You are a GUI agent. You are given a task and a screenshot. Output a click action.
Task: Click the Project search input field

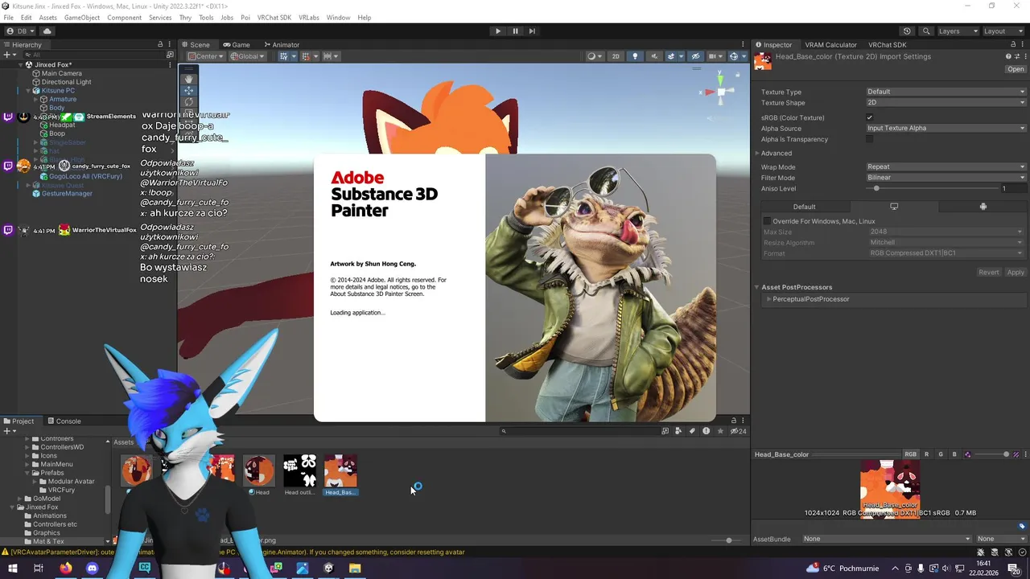pos(579,431)
